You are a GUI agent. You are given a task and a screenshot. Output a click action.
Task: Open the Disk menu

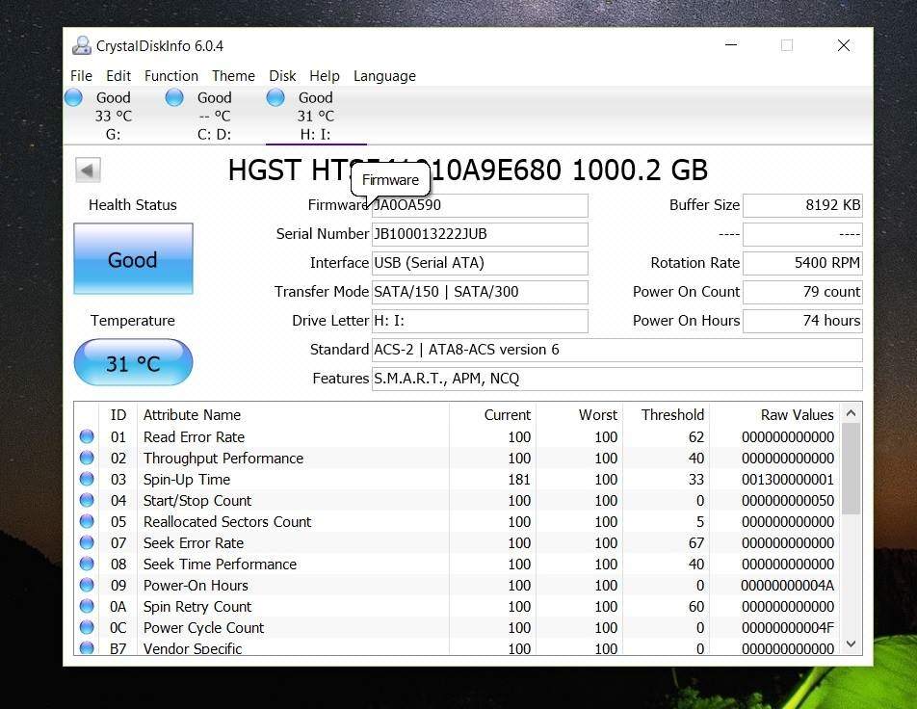click(x=282, y=76)
